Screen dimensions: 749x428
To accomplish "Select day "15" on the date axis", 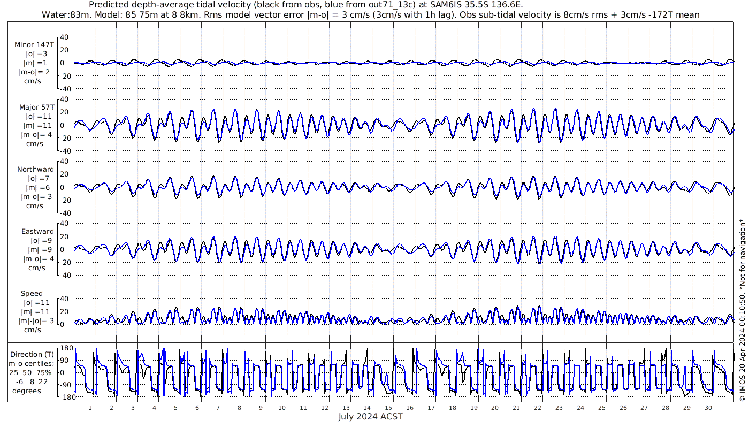I will [x=388, y=408].
